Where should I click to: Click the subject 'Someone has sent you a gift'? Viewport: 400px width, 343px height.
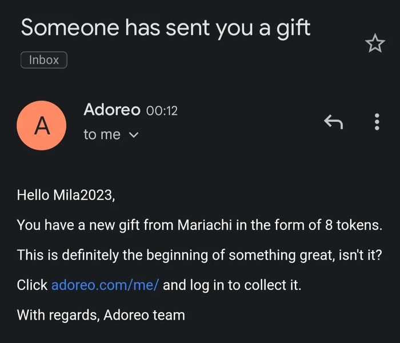click(166, 27)
